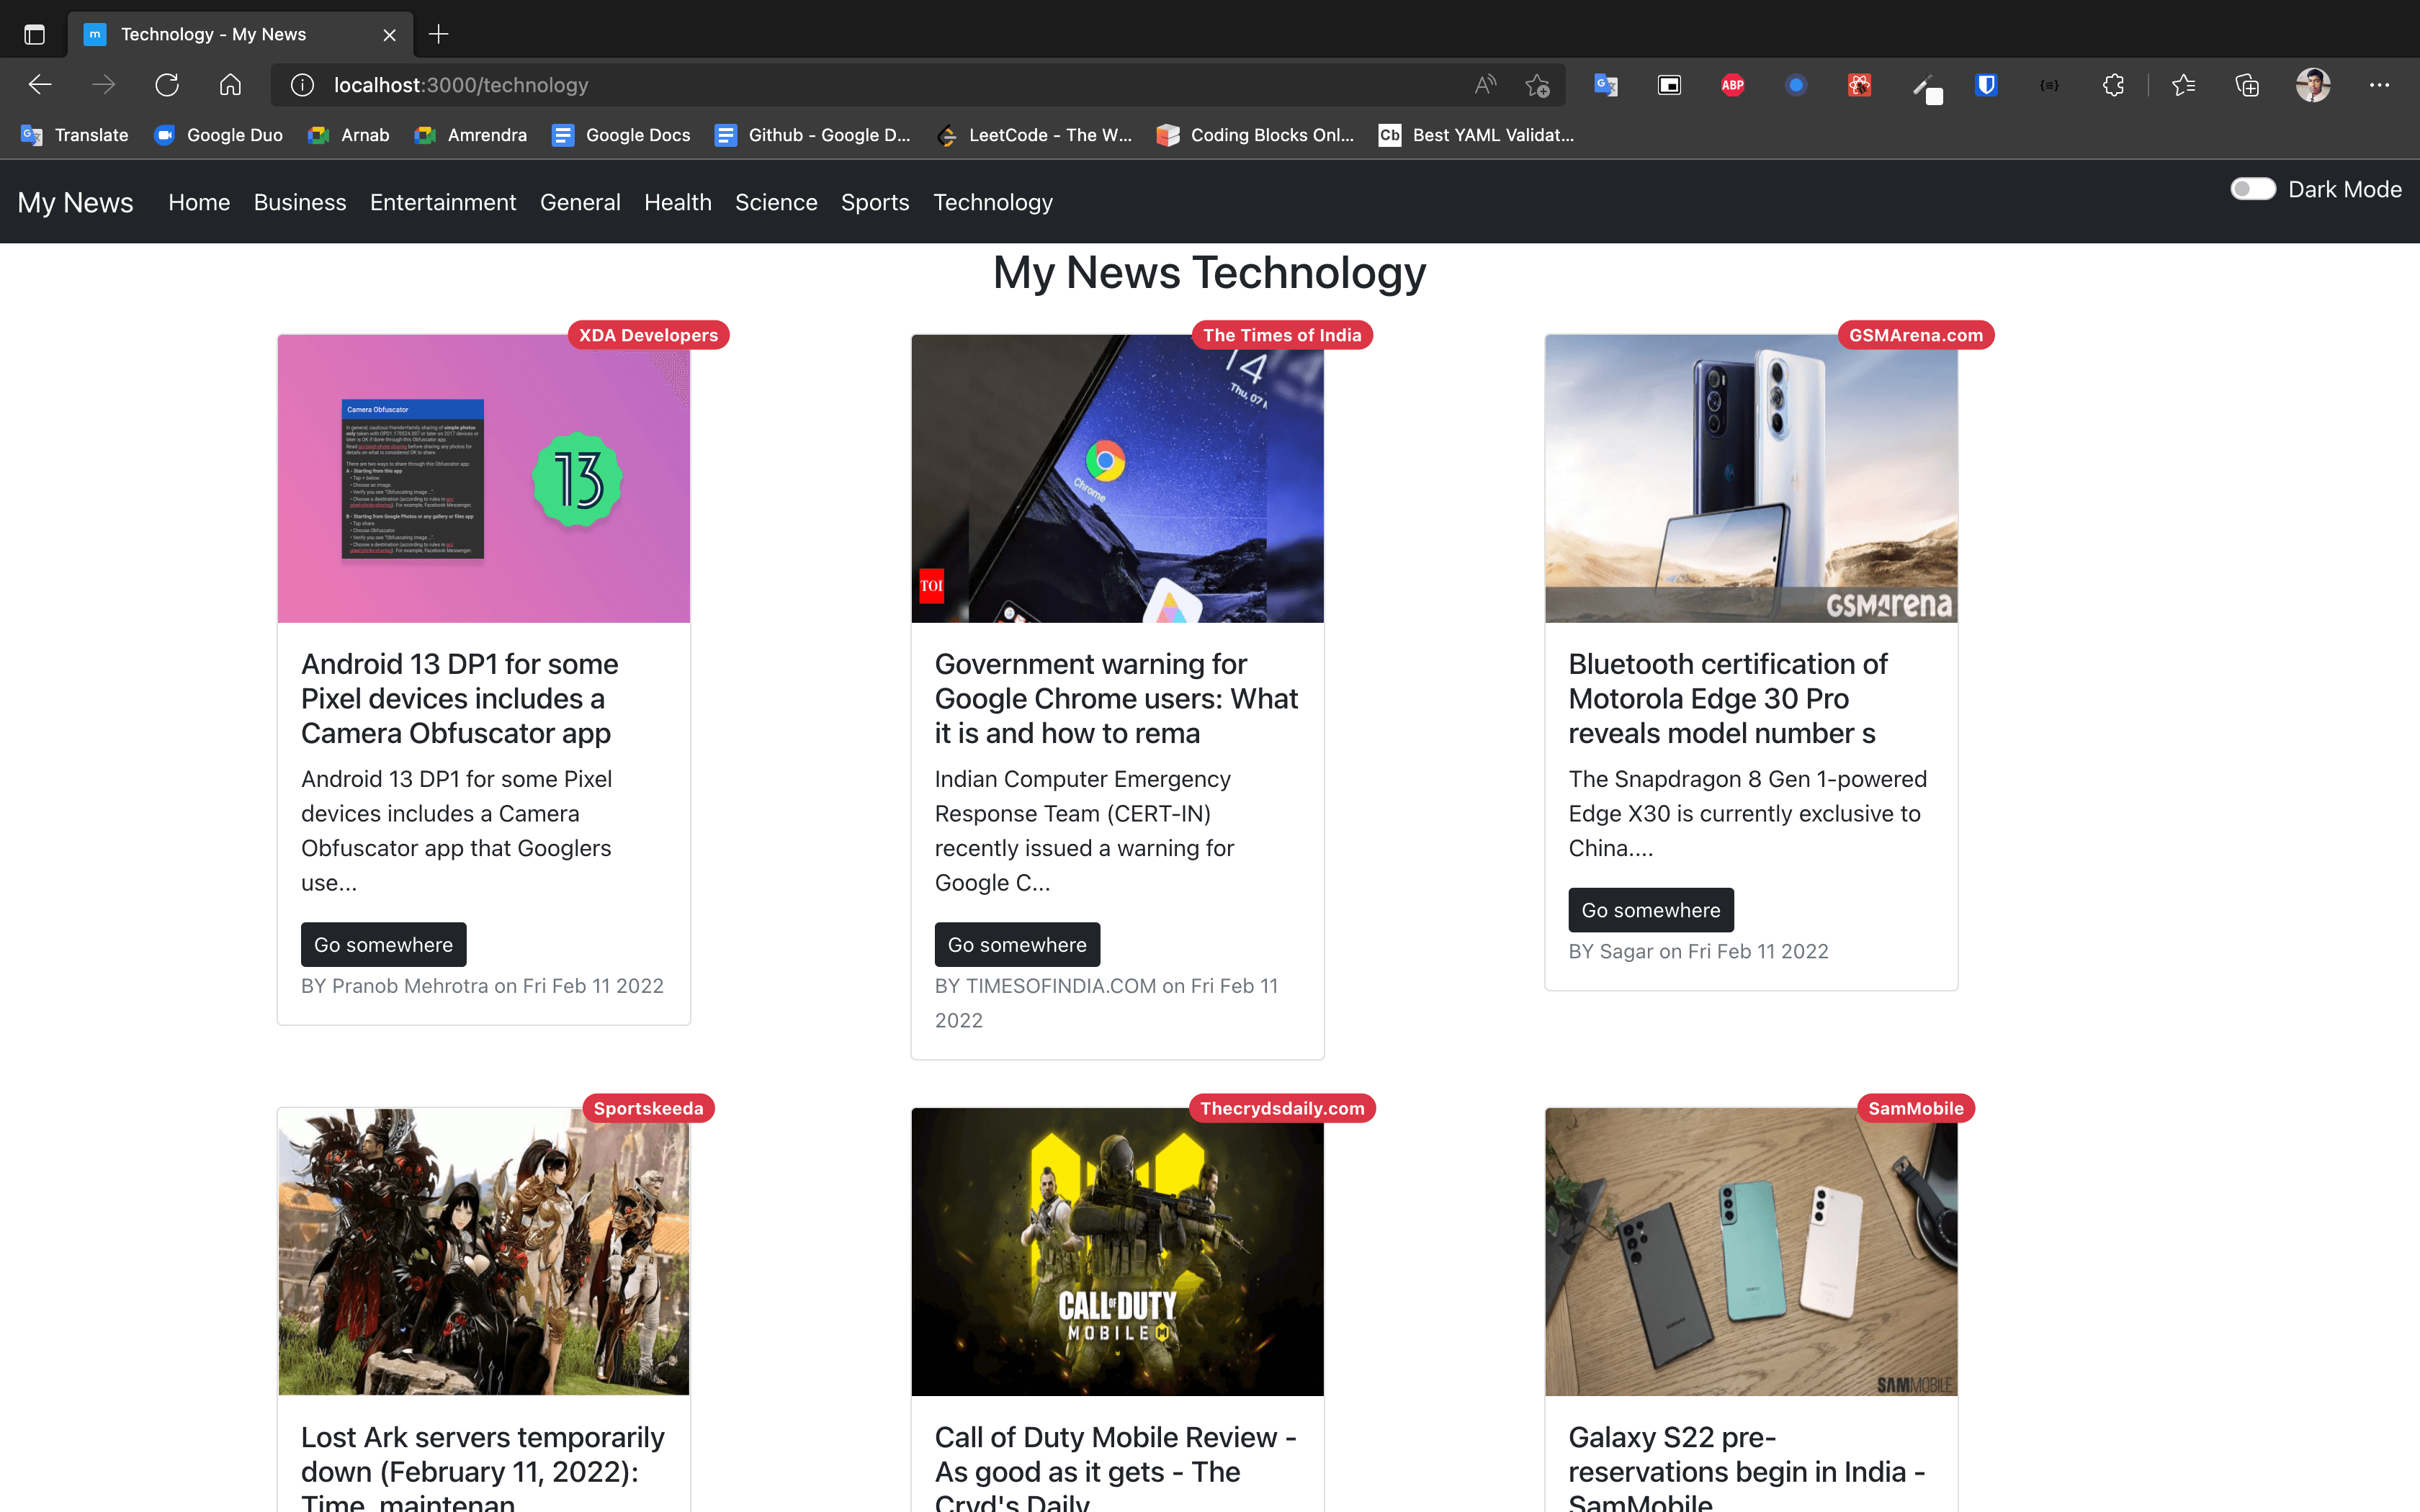Screen dimensions: 2420x1512
Task: Add page to favorites star icon
Action: (x=1538, y=85)
